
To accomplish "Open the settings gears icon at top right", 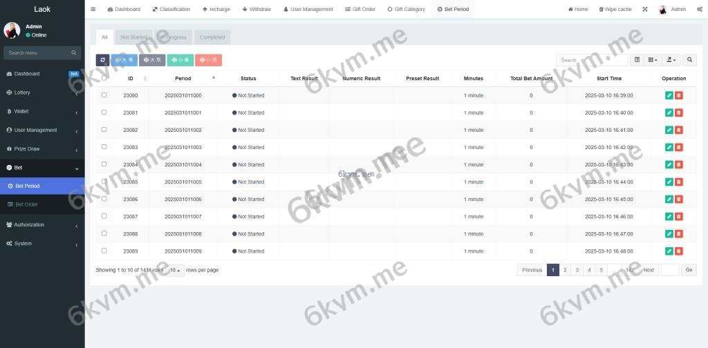I will 700,10.
